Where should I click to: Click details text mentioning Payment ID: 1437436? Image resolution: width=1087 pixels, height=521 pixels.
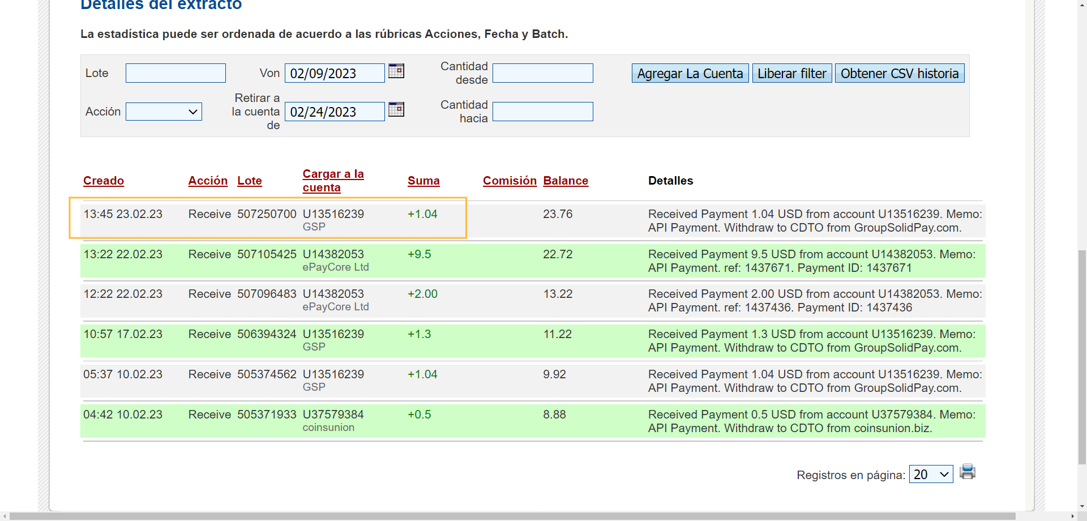[x=815, y=301]
